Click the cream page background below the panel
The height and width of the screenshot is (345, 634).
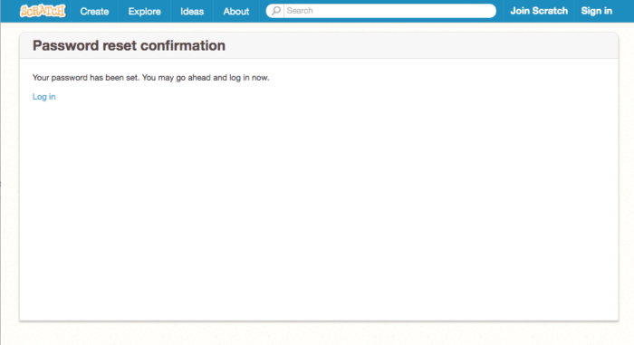319,334
